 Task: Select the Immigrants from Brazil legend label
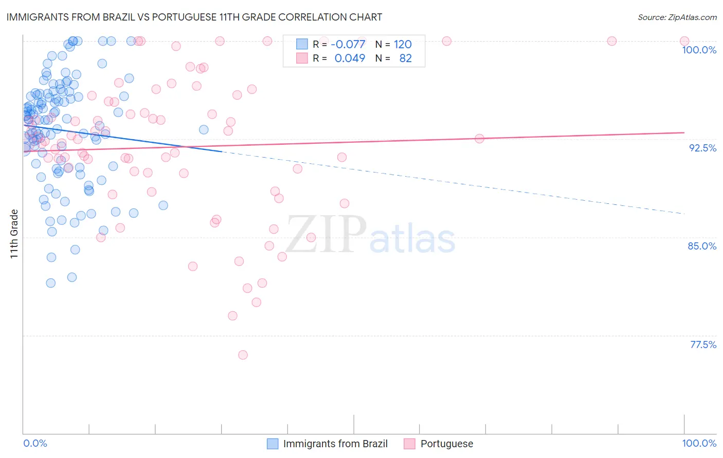(335, 444)
